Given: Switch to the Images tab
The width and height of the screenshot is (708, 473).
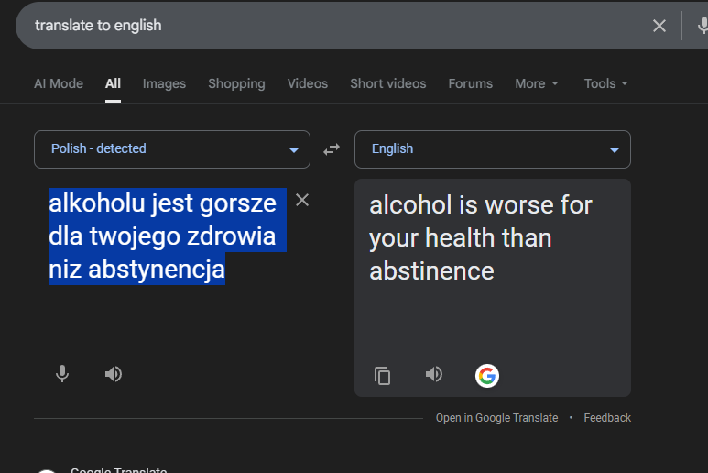Looking at the screenshot, I should pyautogui.click(x=164, y=83).
